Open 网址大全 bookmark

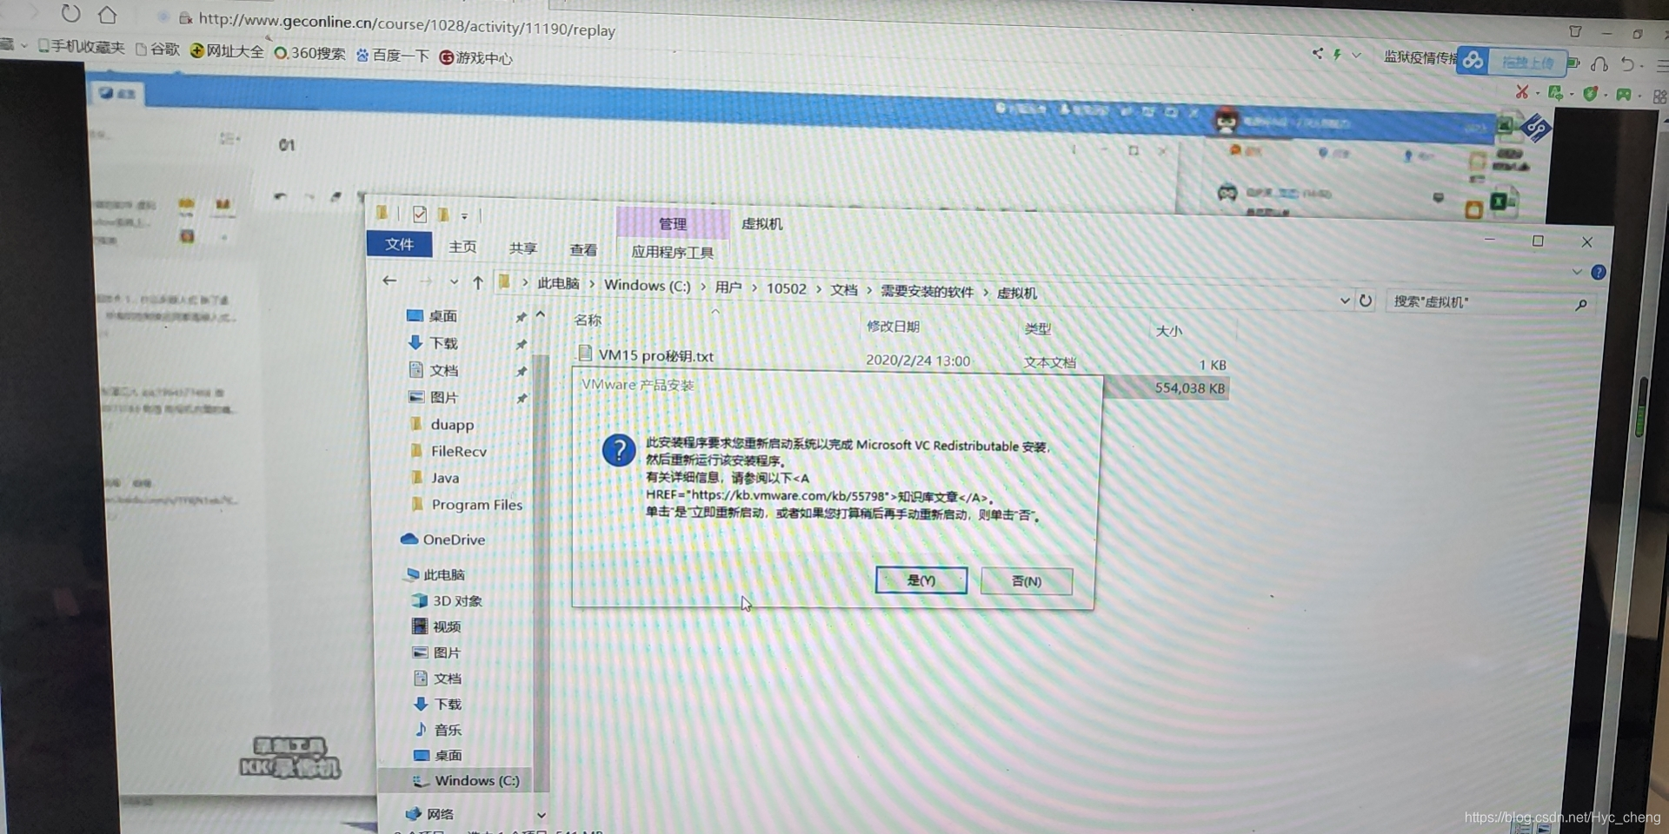point(226,51)
